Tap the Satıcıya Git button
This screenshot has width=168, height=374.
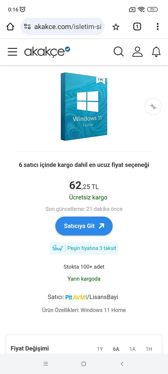click(84, 226)
